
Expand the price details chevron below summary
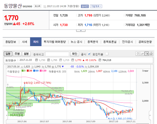(81, 31)
